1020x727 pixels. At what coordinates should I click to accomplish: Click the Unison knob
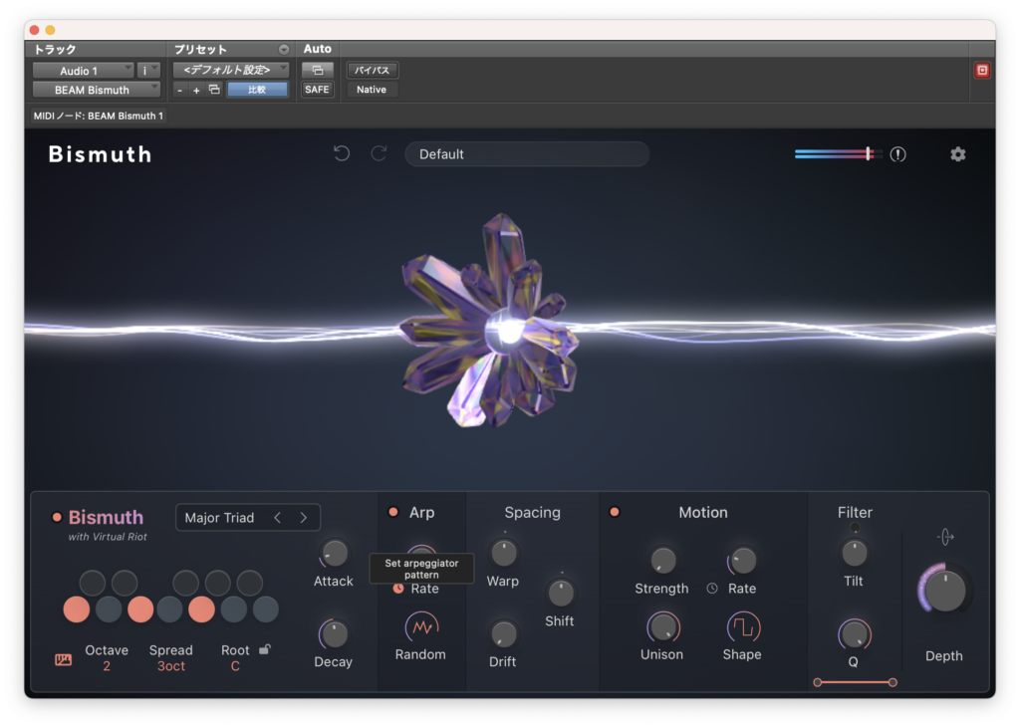coord(662,627)
